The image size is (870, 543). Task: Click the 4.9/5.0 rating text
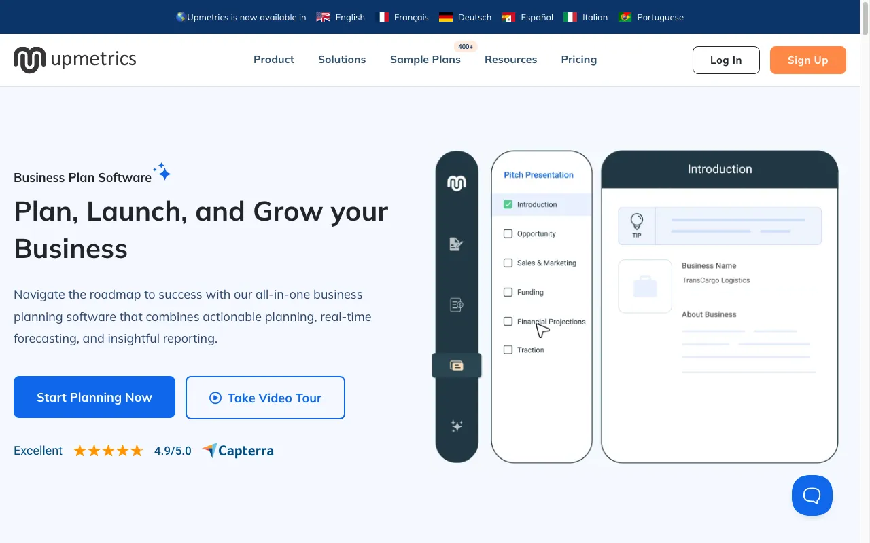coord(173,451)
